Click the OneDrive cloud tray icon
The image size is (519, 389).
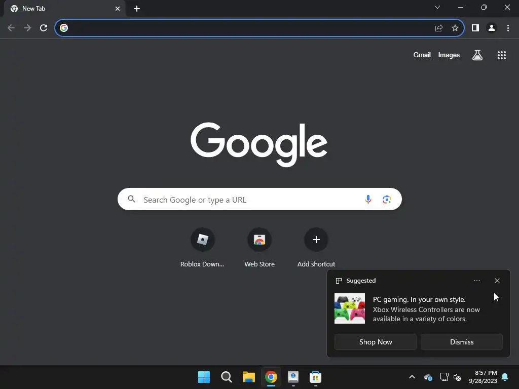coord(428,377)
